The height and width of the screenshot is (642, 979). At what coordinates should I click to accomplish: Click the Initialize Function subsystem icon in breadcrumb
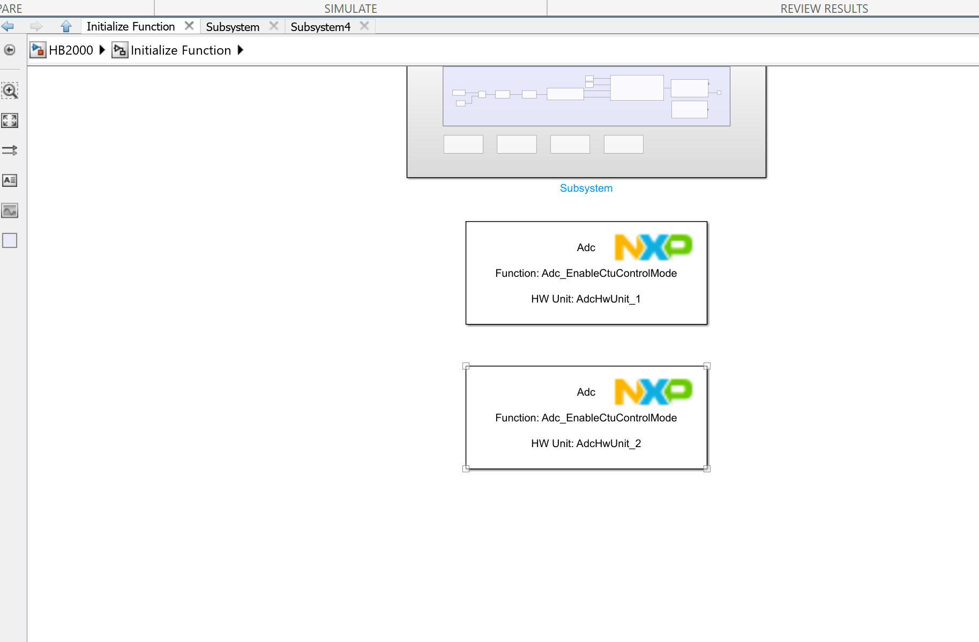(119, 50)
